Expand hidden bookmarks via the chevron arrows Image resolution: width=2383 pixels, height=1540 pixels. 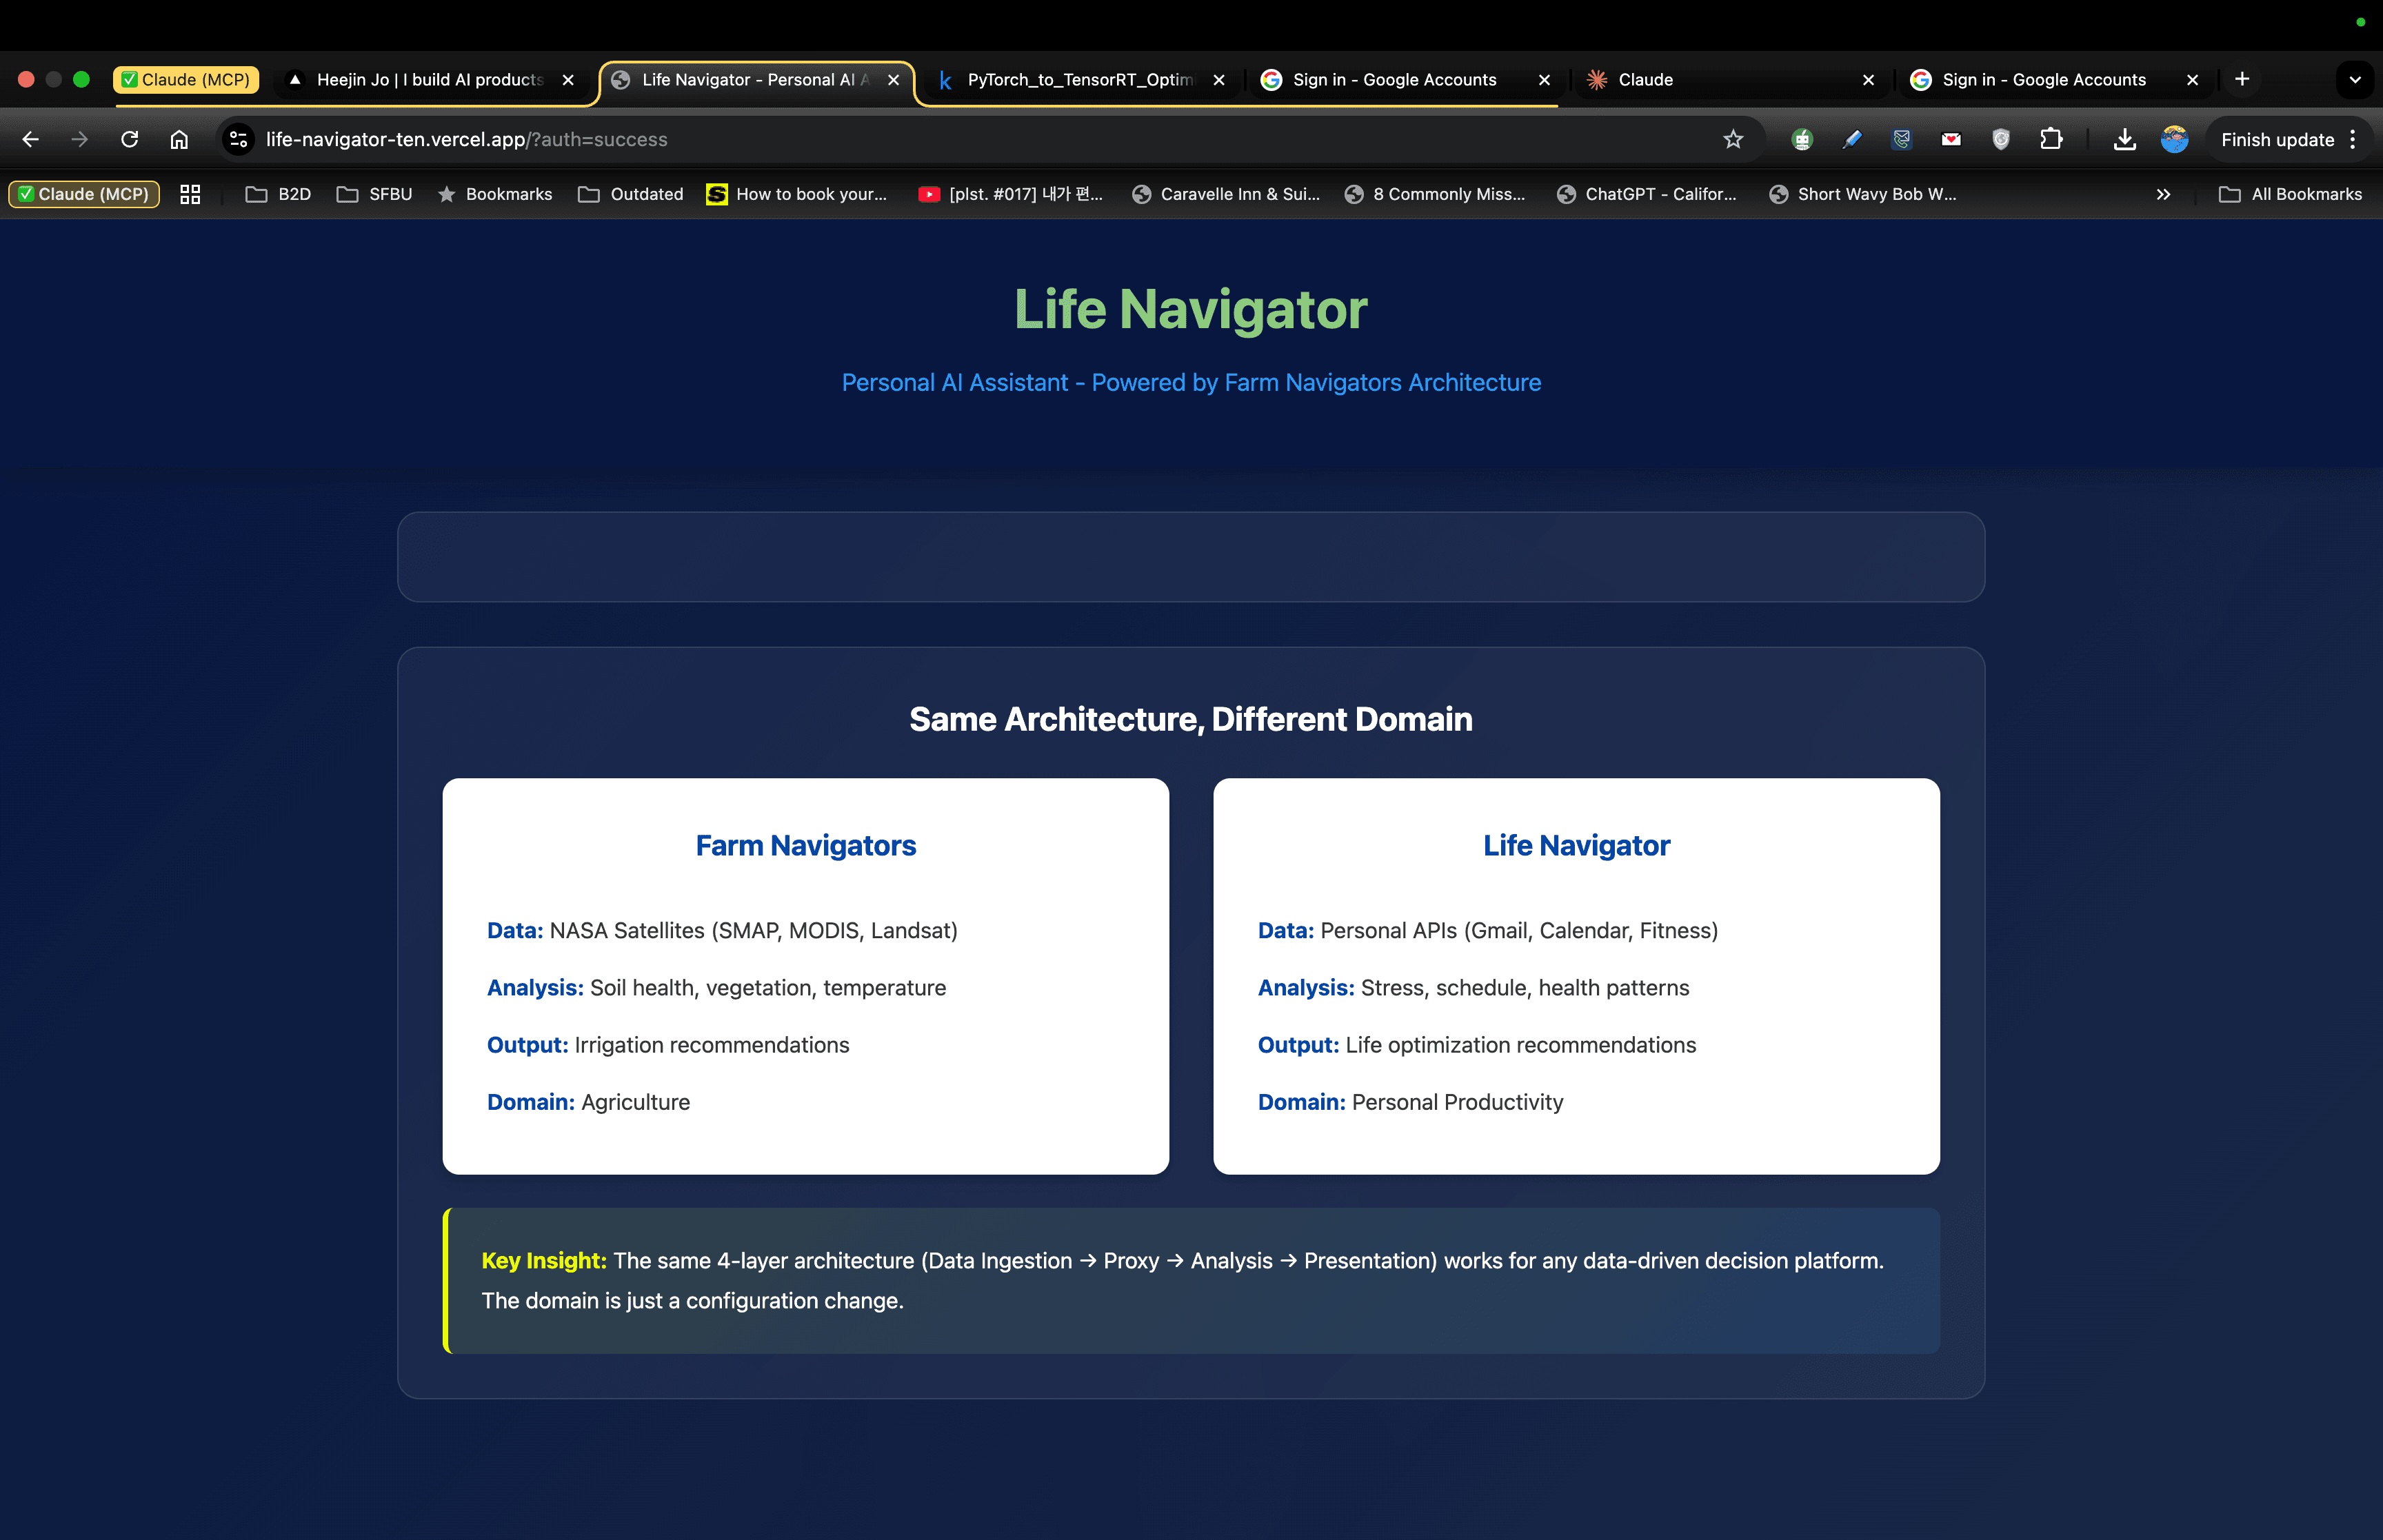(2163, 194)
